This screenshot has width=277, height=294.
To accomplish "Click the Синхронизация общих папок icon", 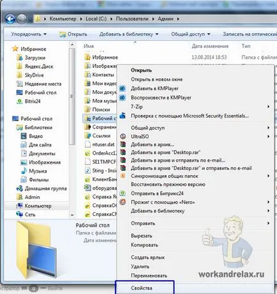I will point(123,176).
